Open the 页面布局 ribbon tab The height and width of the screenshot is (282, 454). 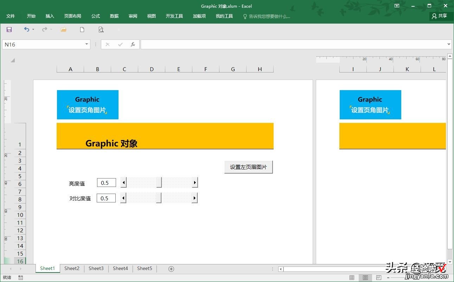coord(73,16)
